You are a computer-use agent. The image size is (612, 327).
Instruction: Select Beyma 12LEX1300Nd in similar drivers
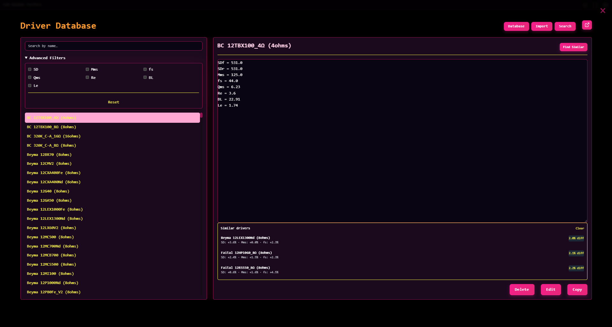point(245,238)
